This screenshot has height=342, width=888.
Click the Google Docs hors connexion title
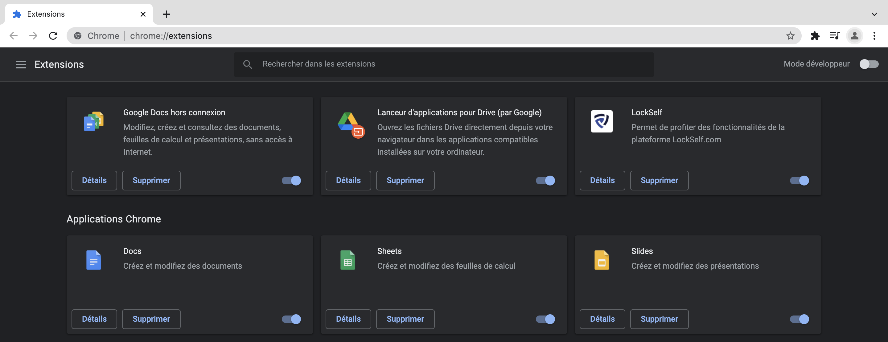pos(174,113)
